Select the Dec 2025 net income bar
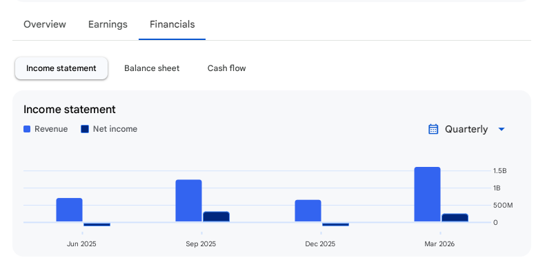545x269 pixels. point(336,224)
